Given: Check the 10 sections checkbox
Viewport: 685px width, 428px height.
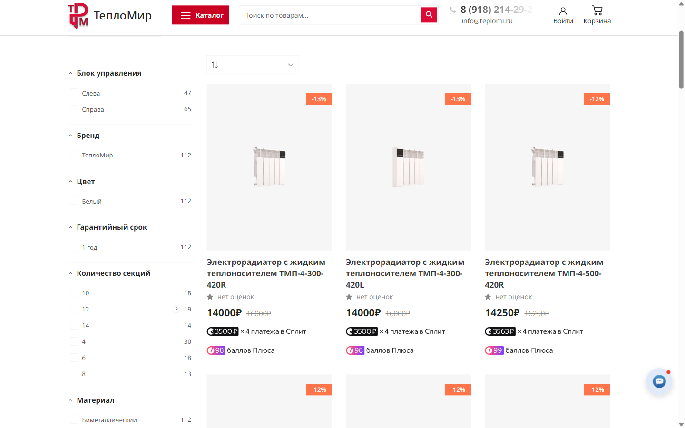Looking at the screenshot, I should (x=74, y=293).
